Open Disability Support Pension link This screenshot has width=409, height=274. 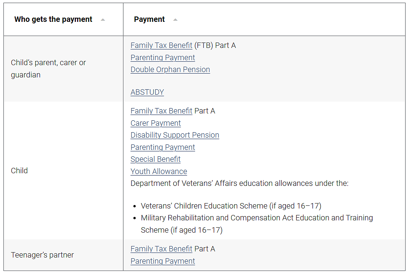pos(175,135)
